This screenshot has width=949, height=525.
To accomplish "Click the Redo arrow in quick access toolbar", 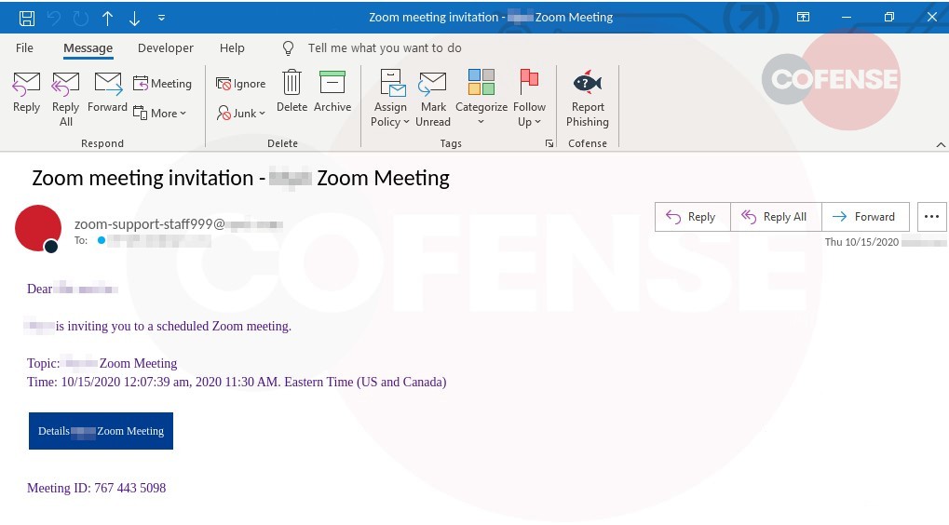I will point(81,18).
